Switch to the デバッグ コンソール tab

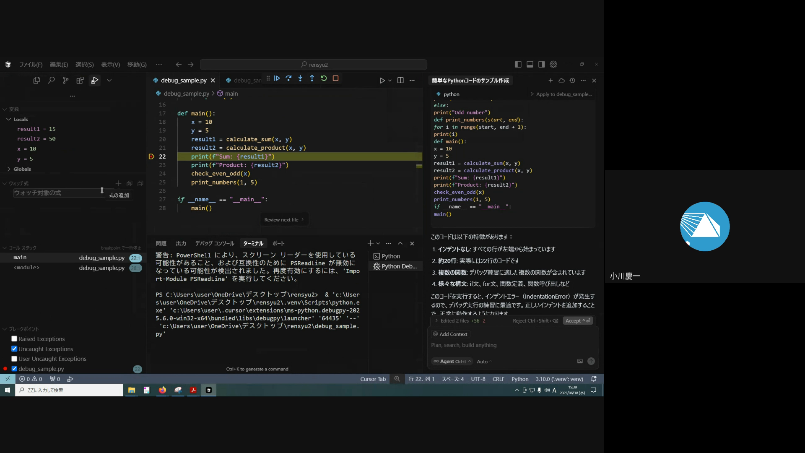(x=214, y=243)
